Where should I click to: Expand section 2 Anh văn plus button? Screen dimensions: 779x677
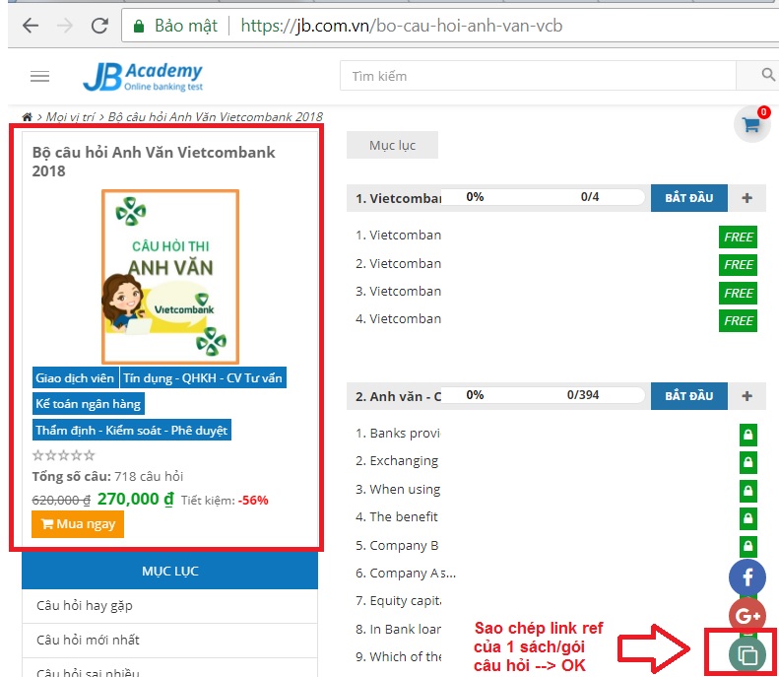coord(747,396)
